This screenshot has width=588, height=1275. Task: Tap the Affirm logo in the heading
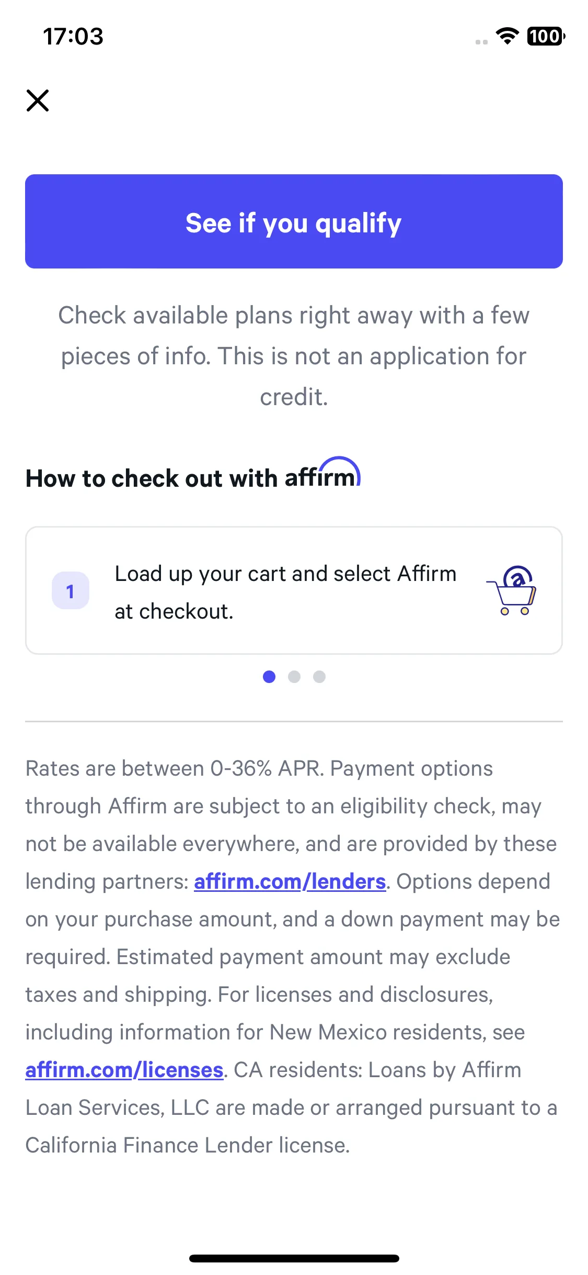click(x=322, y=473)
